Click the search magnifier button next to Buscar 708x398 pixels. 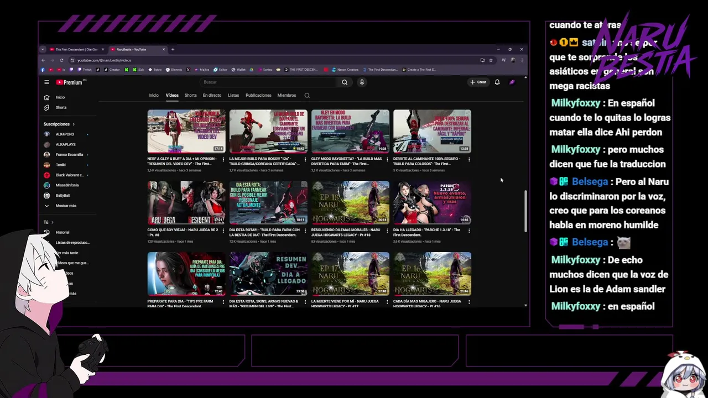[x=345, y=82]
